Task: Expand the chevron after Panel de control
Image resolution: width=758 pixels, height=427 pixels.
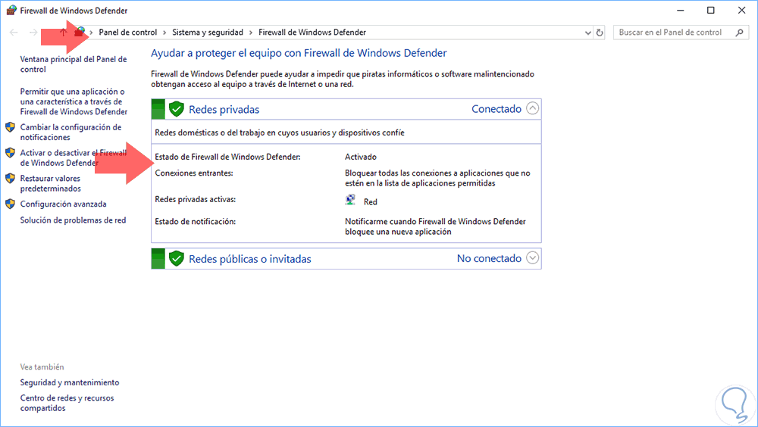Action: coord(164,33)
